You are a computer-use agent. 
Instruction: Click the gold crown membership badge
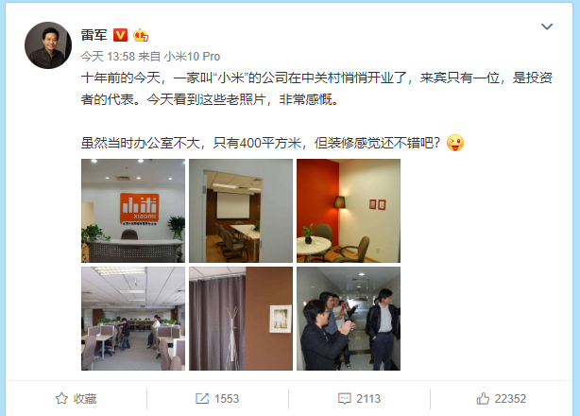(x=141, y=35)
